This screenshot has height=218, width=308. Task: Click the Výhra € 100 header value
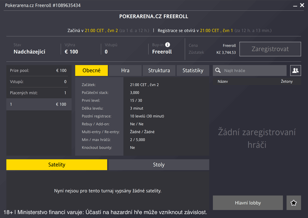coord(71,52)
